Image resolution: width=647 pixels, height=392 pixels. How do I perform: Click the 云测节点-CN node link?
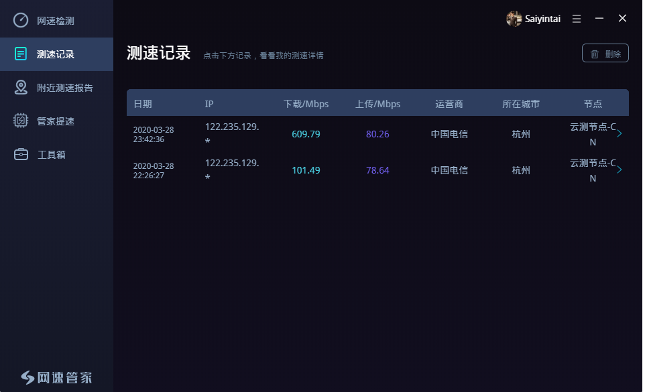click(593, 133)
